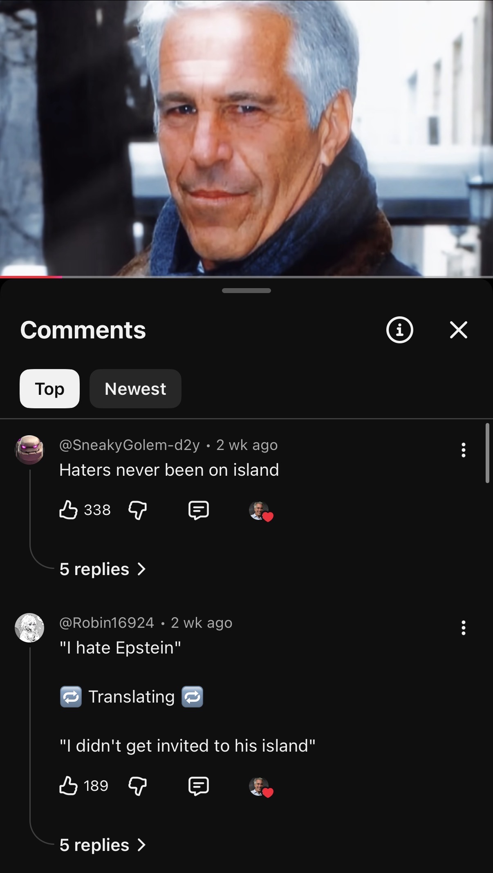The width and height of the screenshot is (493, 873).
Task: Dislike the "Haters never been on island" comment
Action: point(138,510)
